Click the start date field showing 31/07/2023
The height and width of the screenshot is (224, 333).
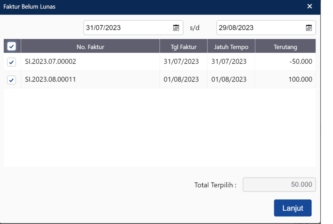point(127,28)
